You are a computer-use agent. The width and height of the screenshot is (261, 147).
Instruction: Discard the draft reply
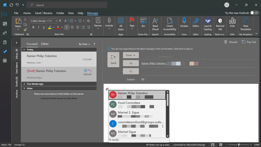click(231, 42)
